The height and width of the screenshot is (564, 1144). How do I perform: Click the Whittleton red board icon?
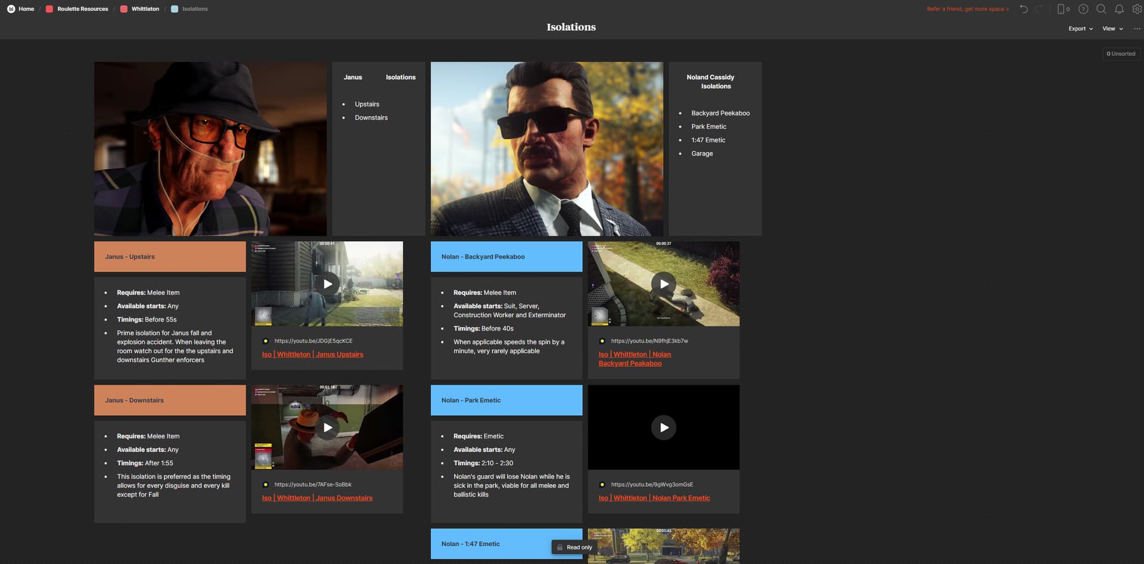click(124, 9)
